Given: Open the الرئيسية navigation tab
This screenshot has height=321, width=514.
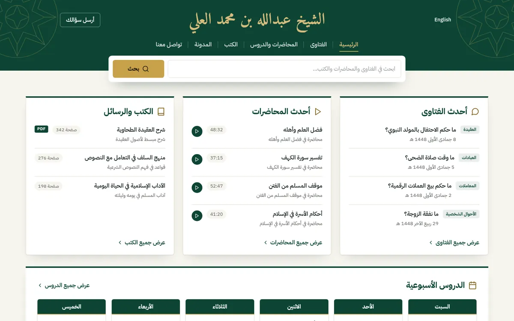Looking at the screenshot, I should [349, 45].
